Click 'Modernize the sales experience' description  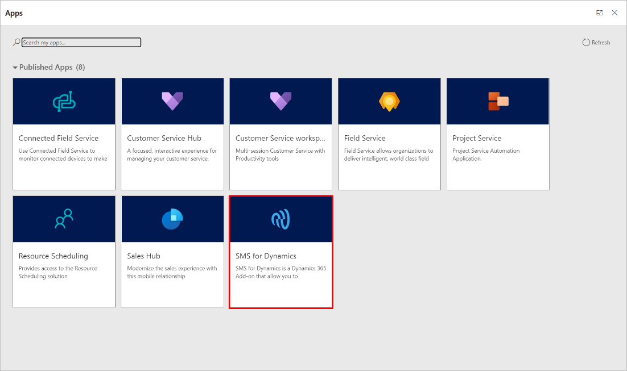pos(172,272)
